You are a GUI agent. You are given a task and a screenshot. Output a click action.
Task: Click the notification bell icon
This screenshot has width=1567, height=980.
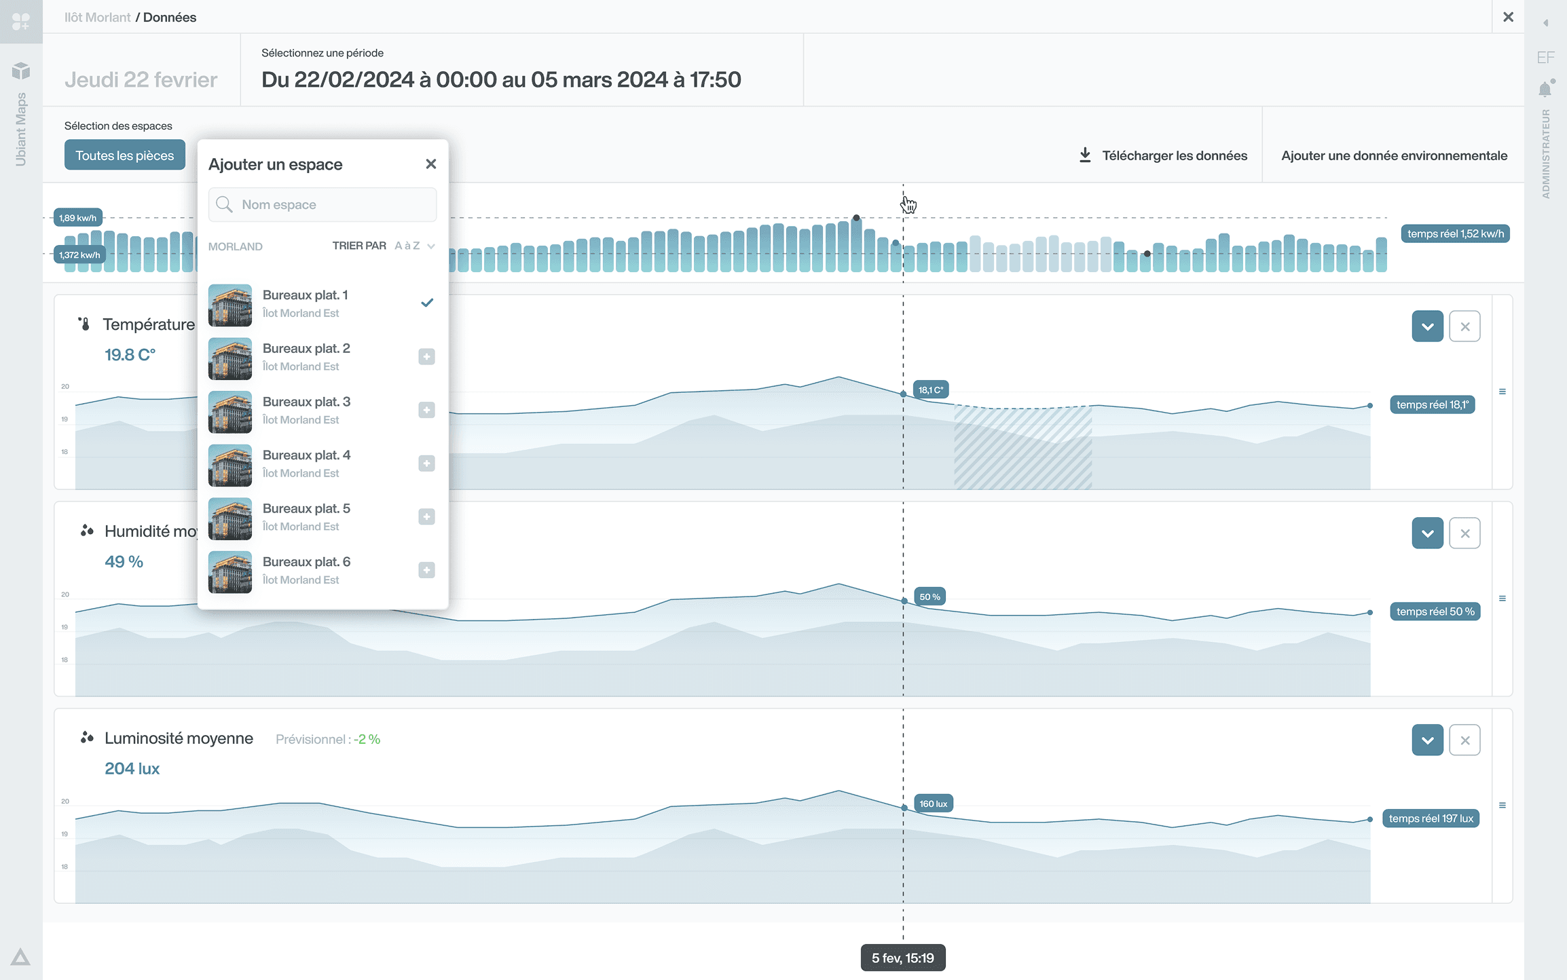(x=1545, y=90)
